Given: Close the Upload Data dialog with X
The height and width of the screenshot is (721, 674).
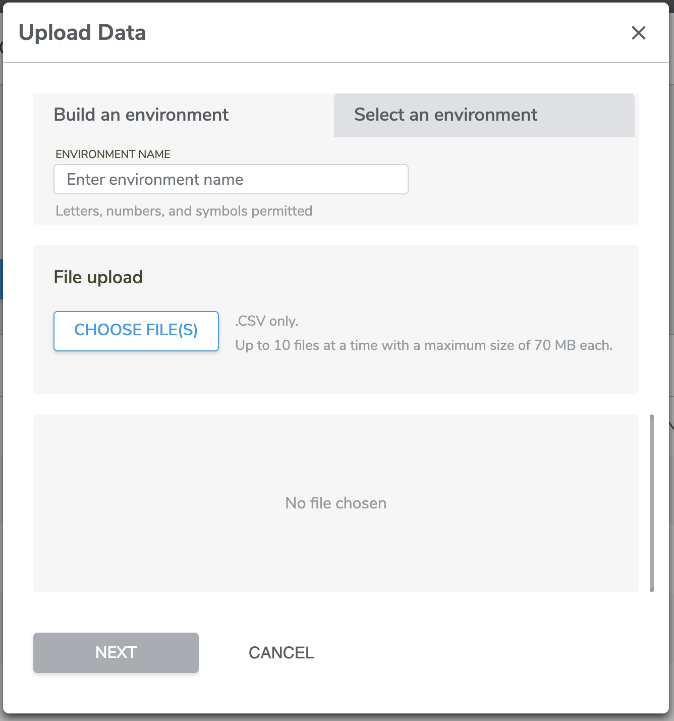Looking at the screenshot, I should pos(639,33).
